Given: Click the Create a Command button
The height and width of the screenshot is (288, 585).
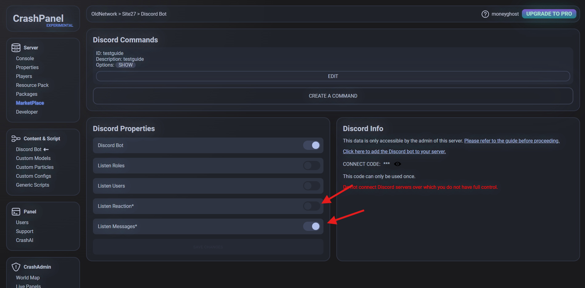Looking at the screenshot, I should pos(333,96).
